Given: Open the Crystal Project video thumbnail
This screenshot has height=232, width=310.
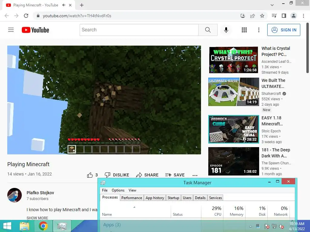Looking at the screenshot, I should pos(233,60).
